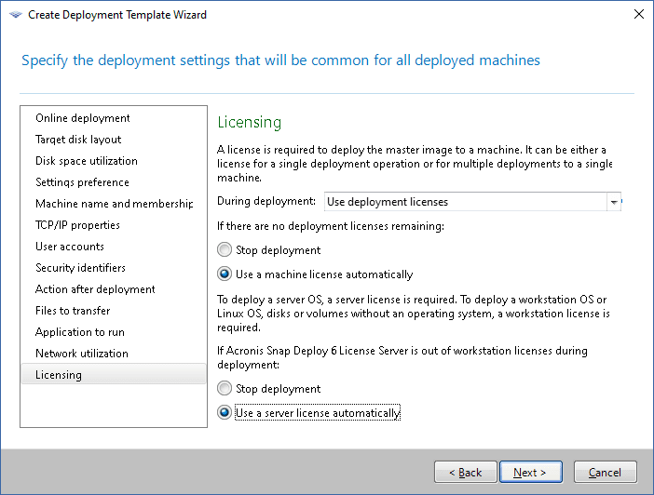Select first Stop deployment radio option

click(224, 250)
